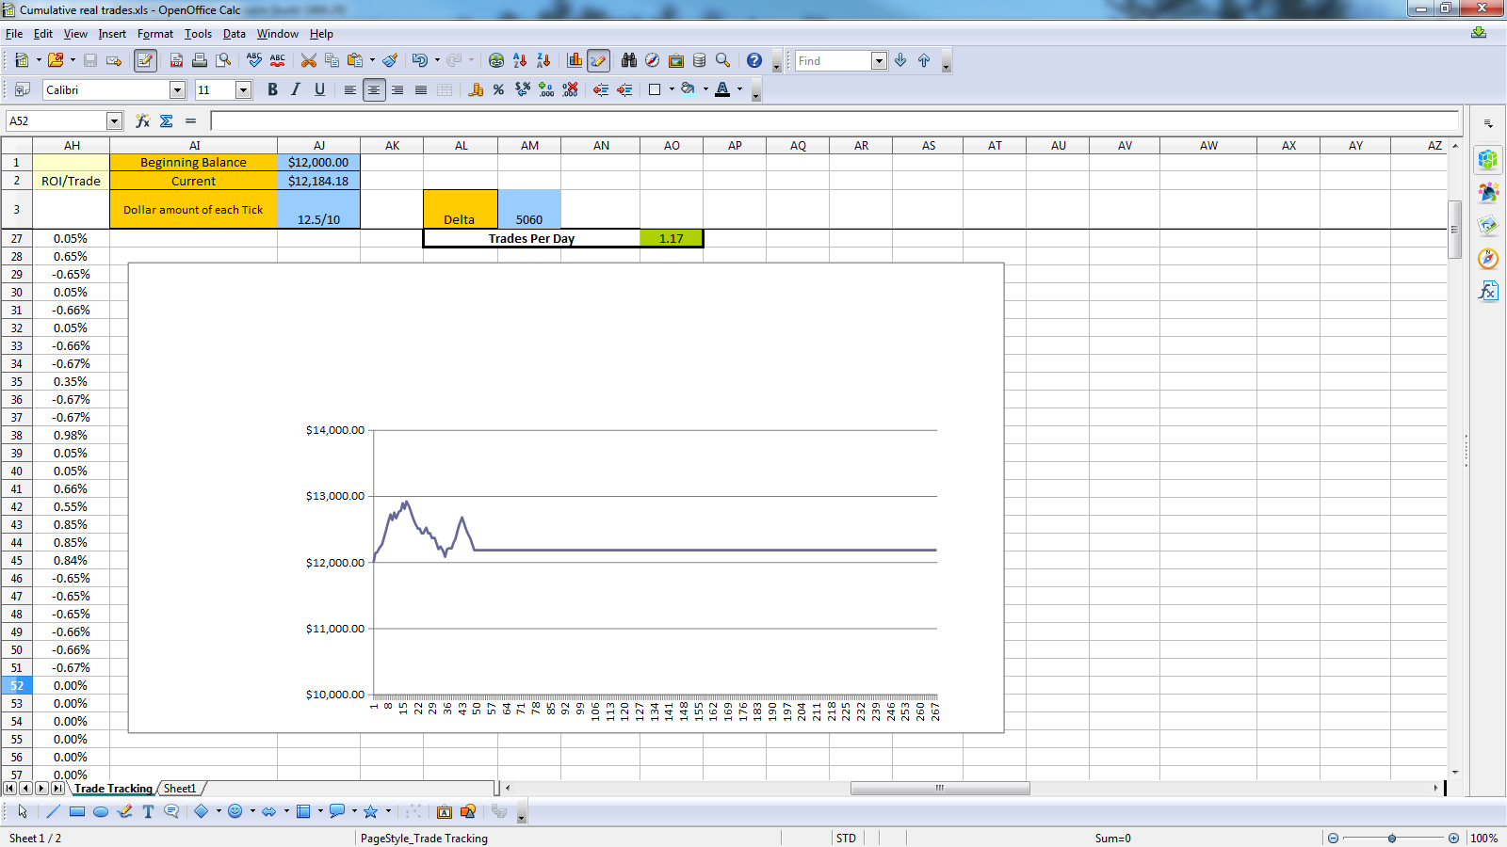Image resolution: width=1507 pixels, height=847 pixels.
Task: Apply the current font color
Action: 722,89
